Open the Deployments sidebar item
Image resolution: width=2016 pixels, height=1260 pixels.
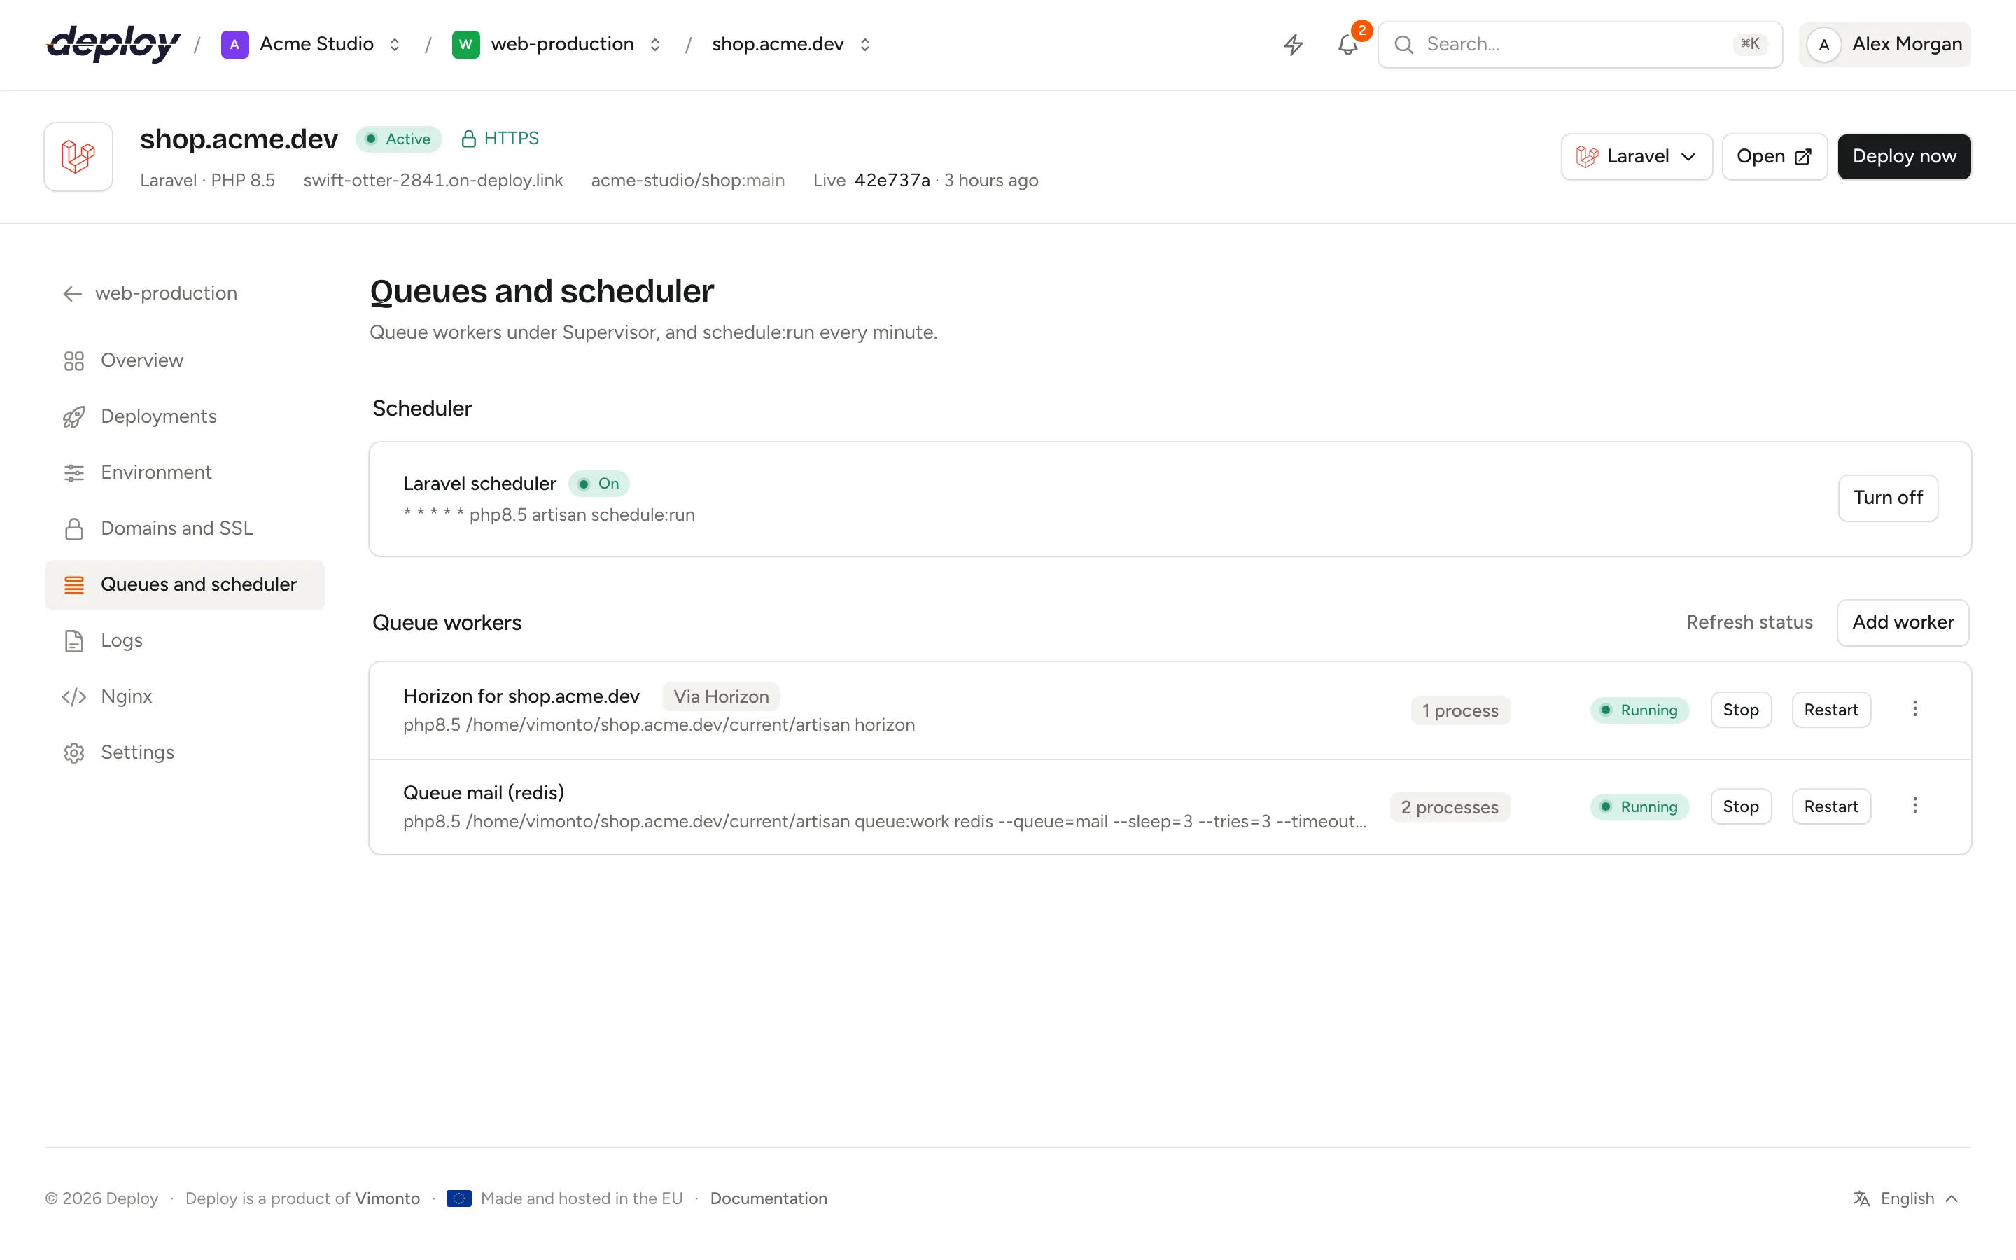(184, 416)
